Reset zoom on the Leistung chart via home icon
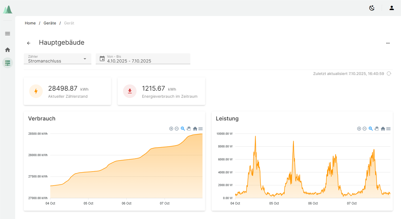The width and height of the screenshot is (401, 219). point(383,129)
